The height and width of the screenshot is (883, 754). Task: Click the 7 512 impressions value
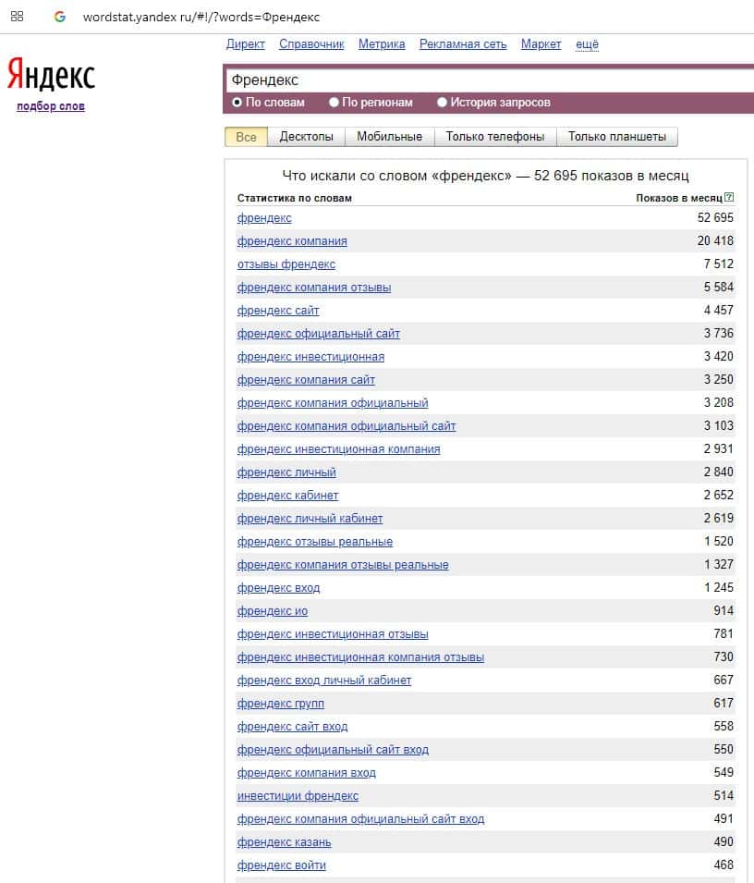click(x=719, y=264)
